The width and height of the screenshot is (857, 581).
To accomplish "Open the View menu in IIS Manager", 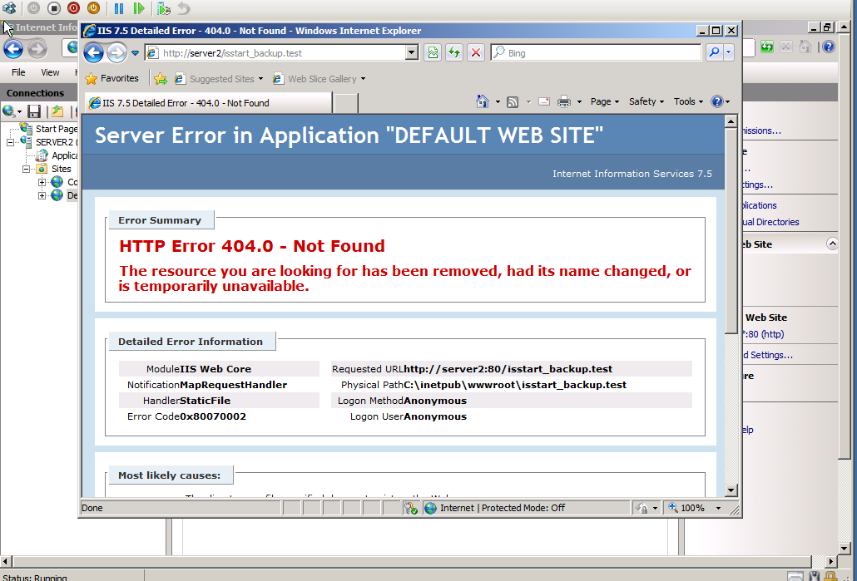I will [x=50, y=72].
